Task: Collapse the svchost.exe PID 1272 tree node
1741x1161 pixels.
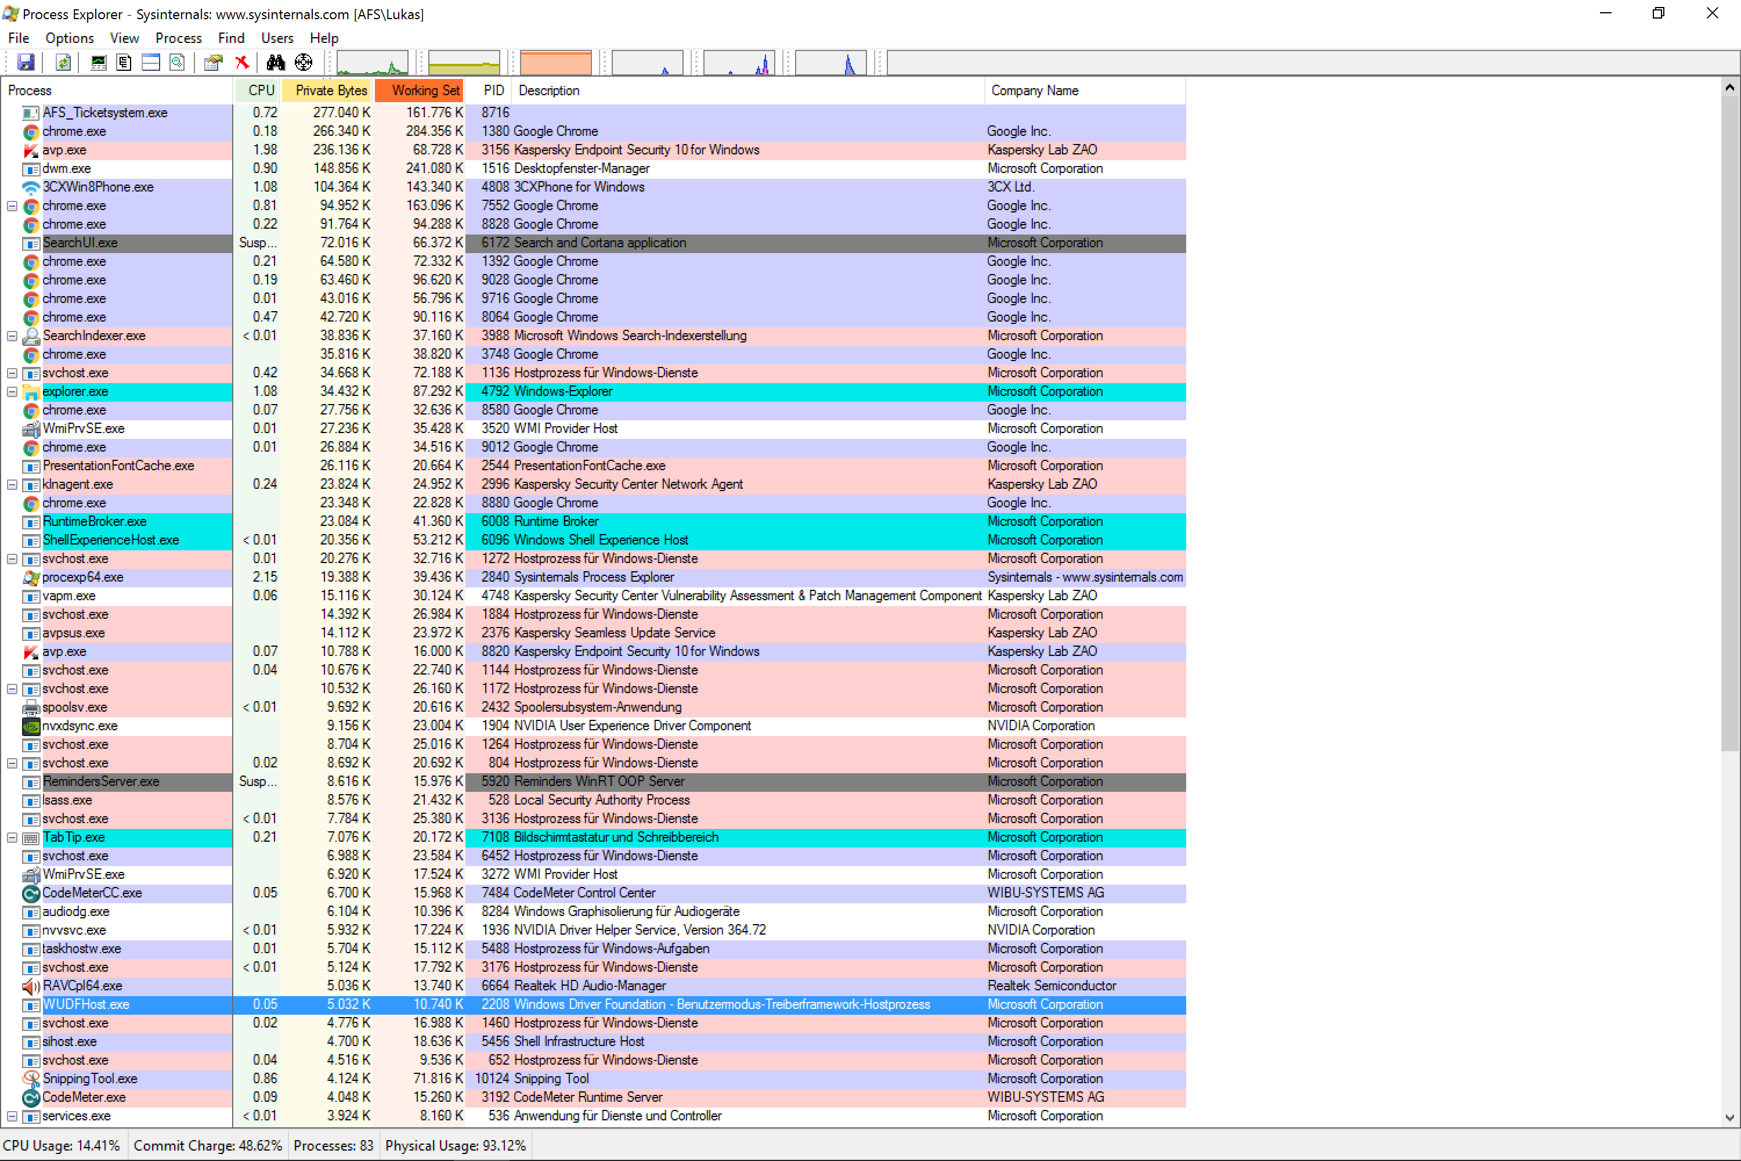Action: pos(12,559)
